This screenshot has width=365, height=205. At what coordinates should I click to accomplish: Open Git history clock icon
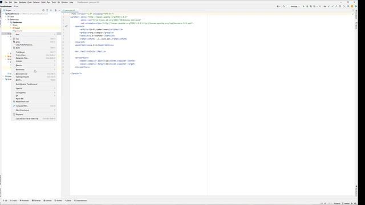tap(340, 6)
